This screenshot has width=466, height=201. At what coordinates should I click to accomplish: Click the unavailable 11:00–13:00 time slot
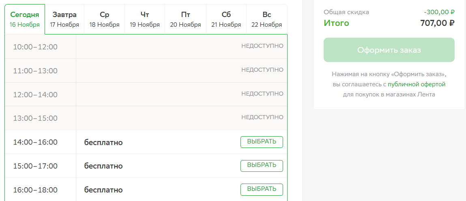coord(146,71)
